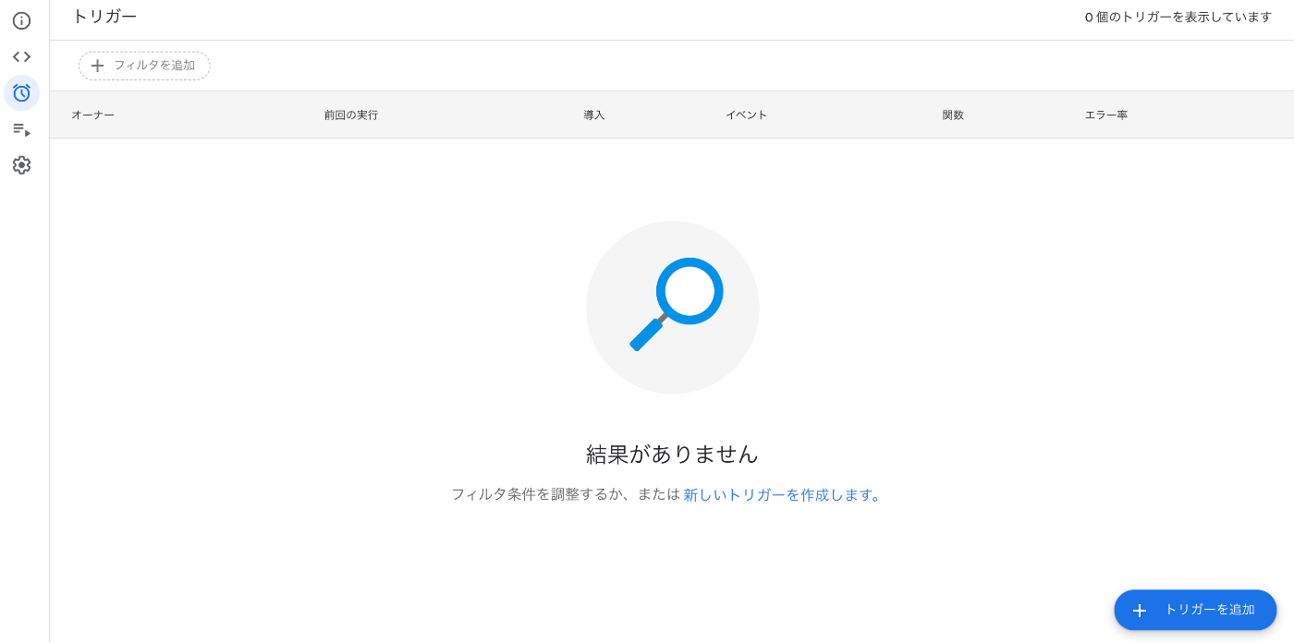Select the Triggers alarm clock icon

tap(21, 92)
